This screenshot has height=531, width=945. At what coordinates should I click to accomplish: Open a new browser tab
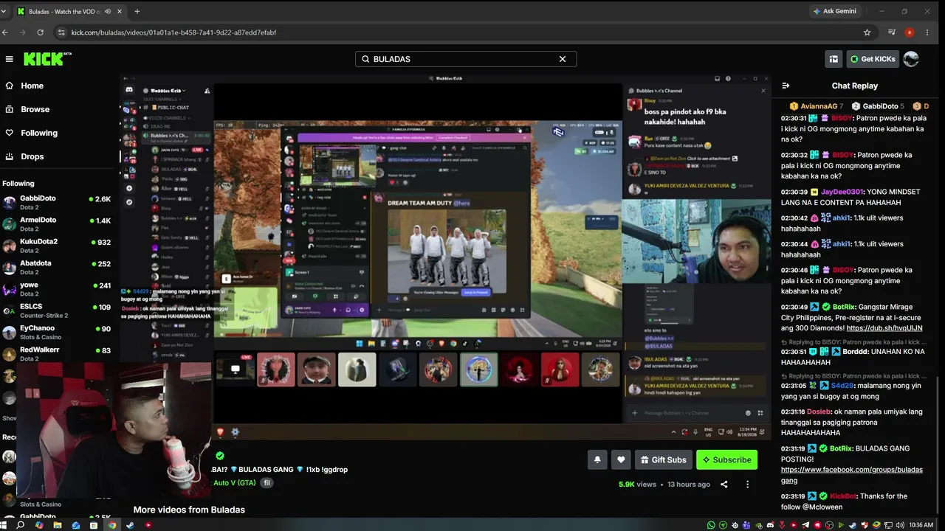[x=137, y=11]
